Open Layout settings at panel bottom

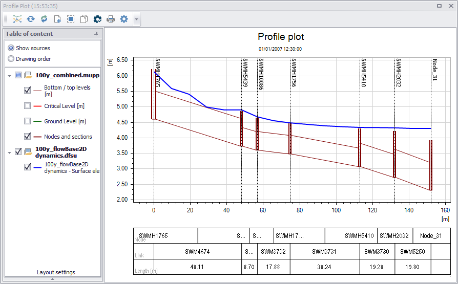click(x=56, y=272)
